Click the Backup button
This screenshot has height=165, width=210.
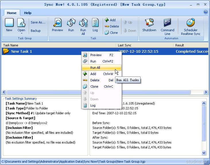click(x=36, y=31)
